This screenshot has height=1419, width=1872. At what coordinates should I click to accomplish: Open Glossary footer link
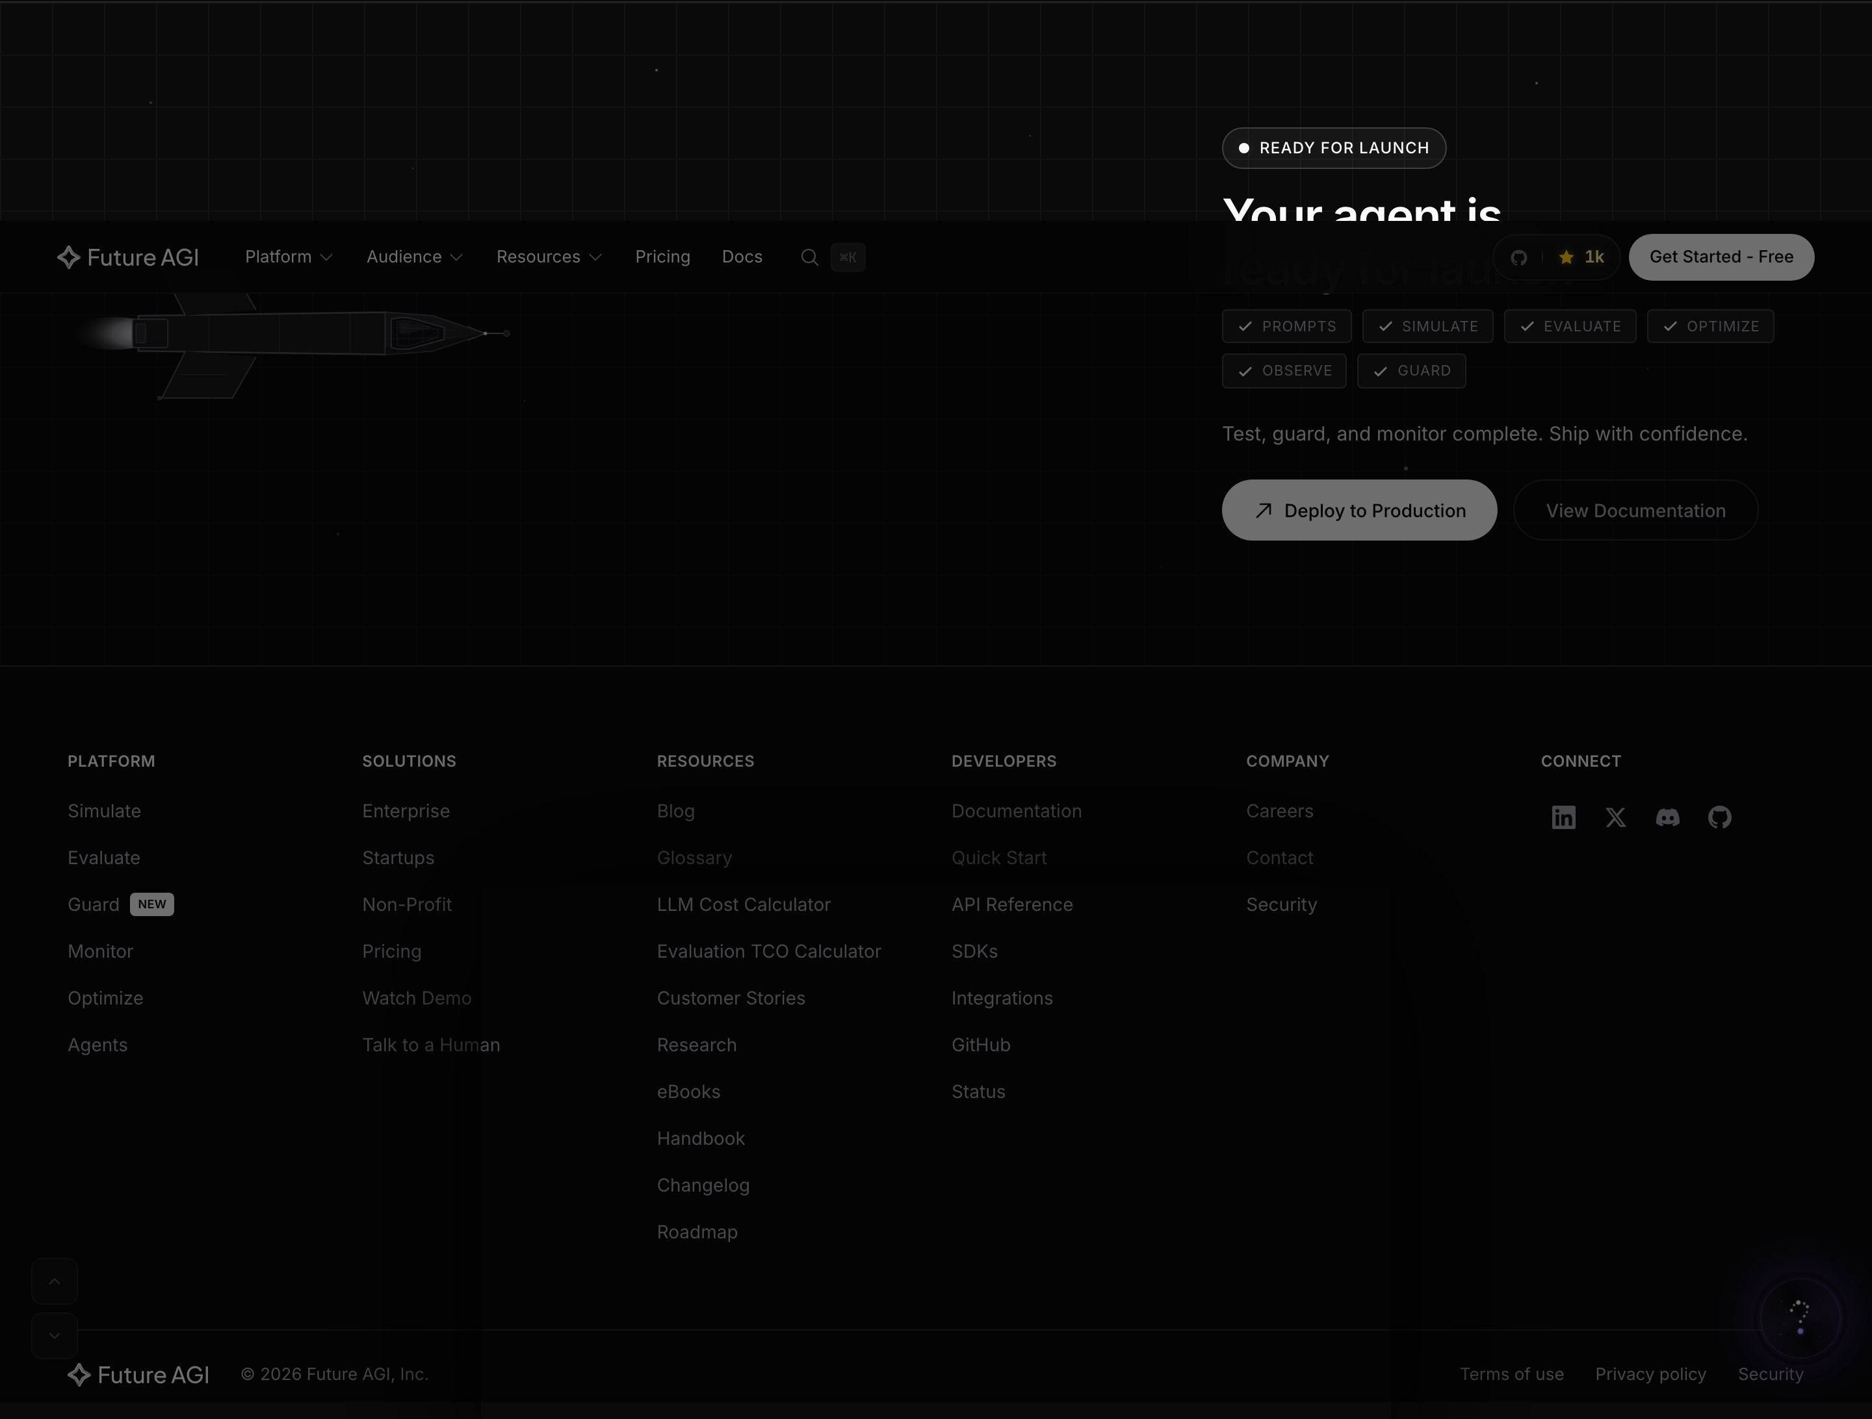695,857
